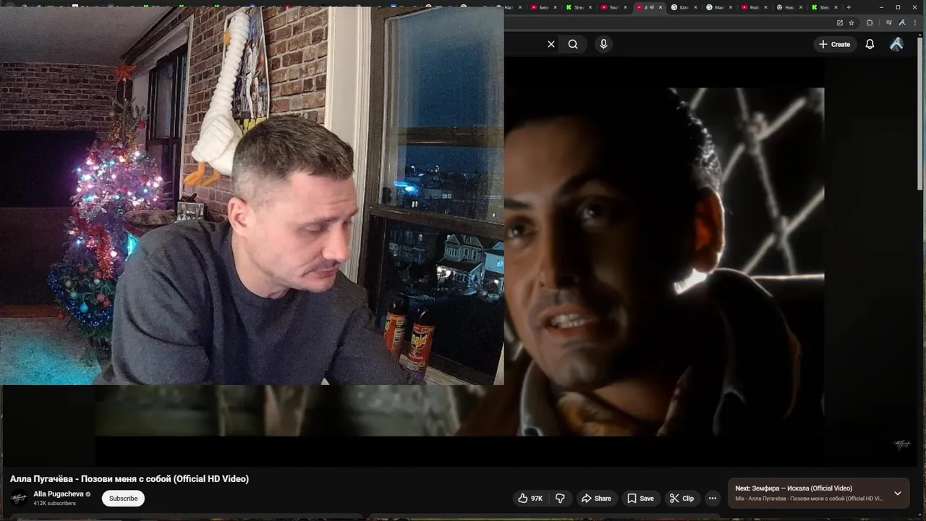Mute the playing tab via speaker icon

(652, 7)
